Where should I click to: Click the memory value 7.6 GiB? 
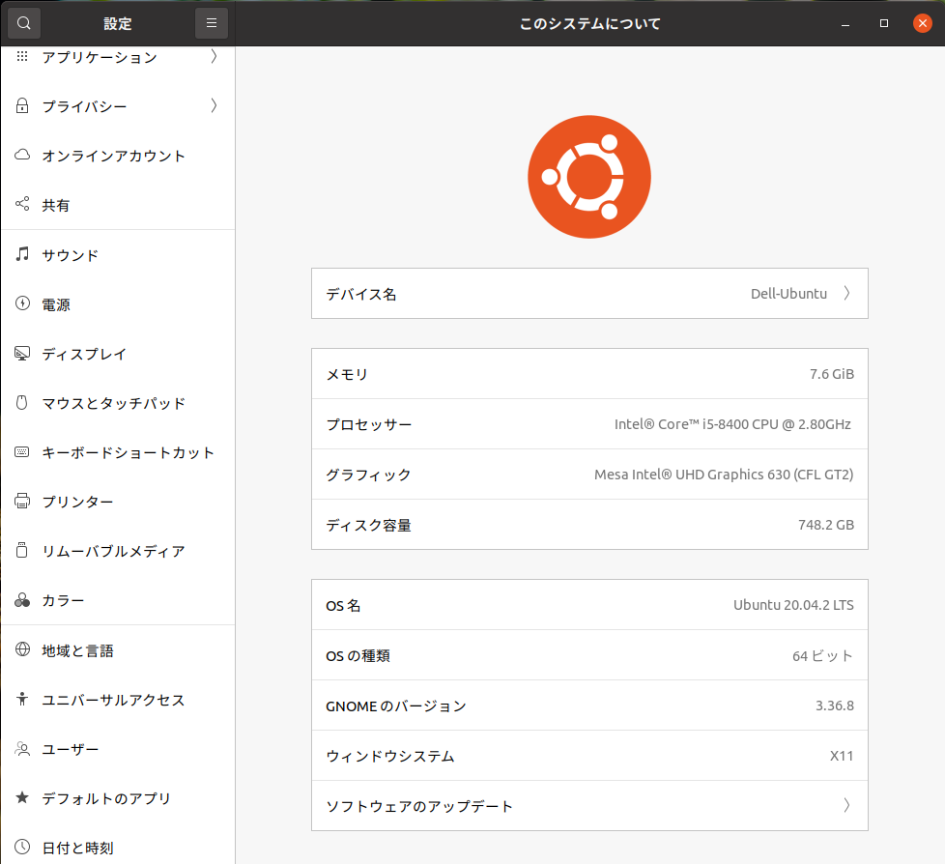tap(832, 374)
